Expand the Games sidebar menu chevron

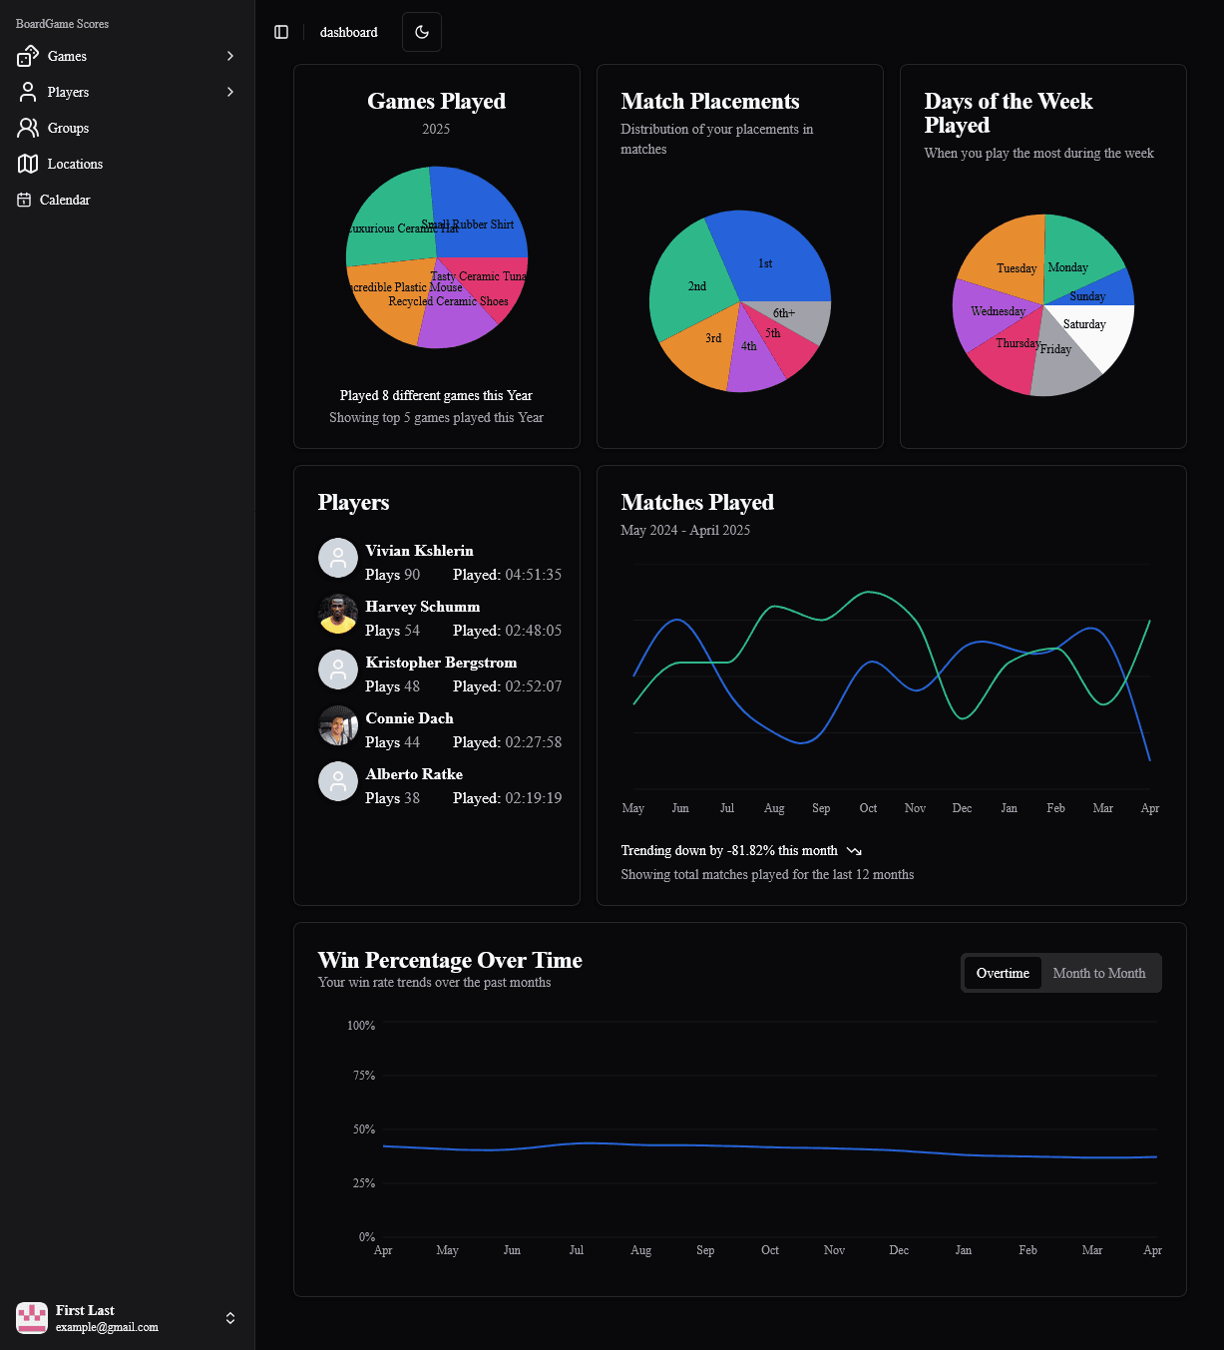(229, 56)
